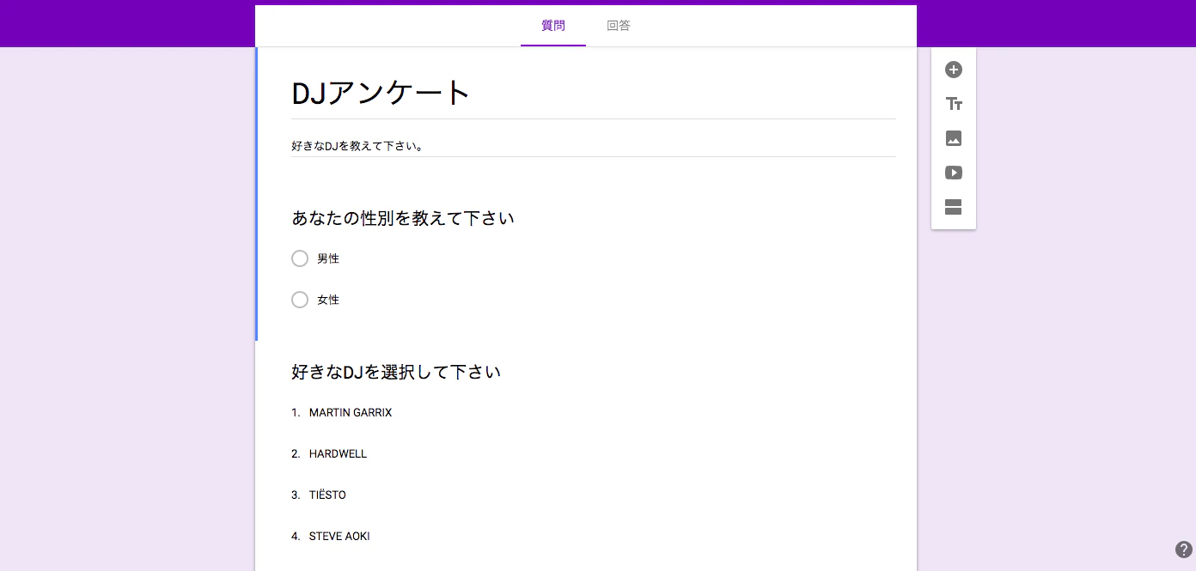This screenshot has width=1196, height=571.
Task: Click the question あなたの性別を教えて下さい
Action: pos(403,218)
